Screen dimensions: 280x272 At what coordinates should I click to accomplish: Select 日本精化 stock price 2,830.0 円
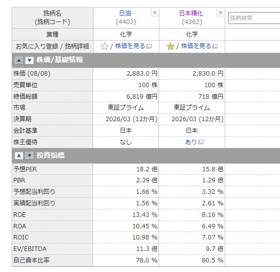208,74
